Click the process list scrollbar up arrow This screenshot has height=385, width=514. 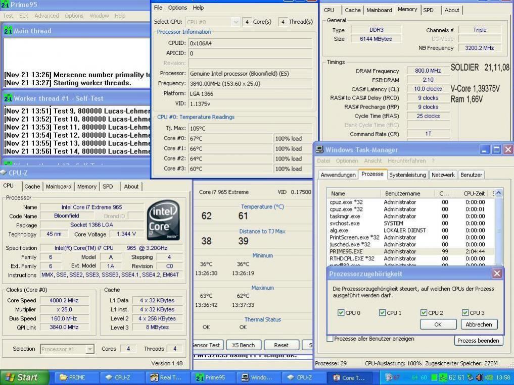(498, 193)
